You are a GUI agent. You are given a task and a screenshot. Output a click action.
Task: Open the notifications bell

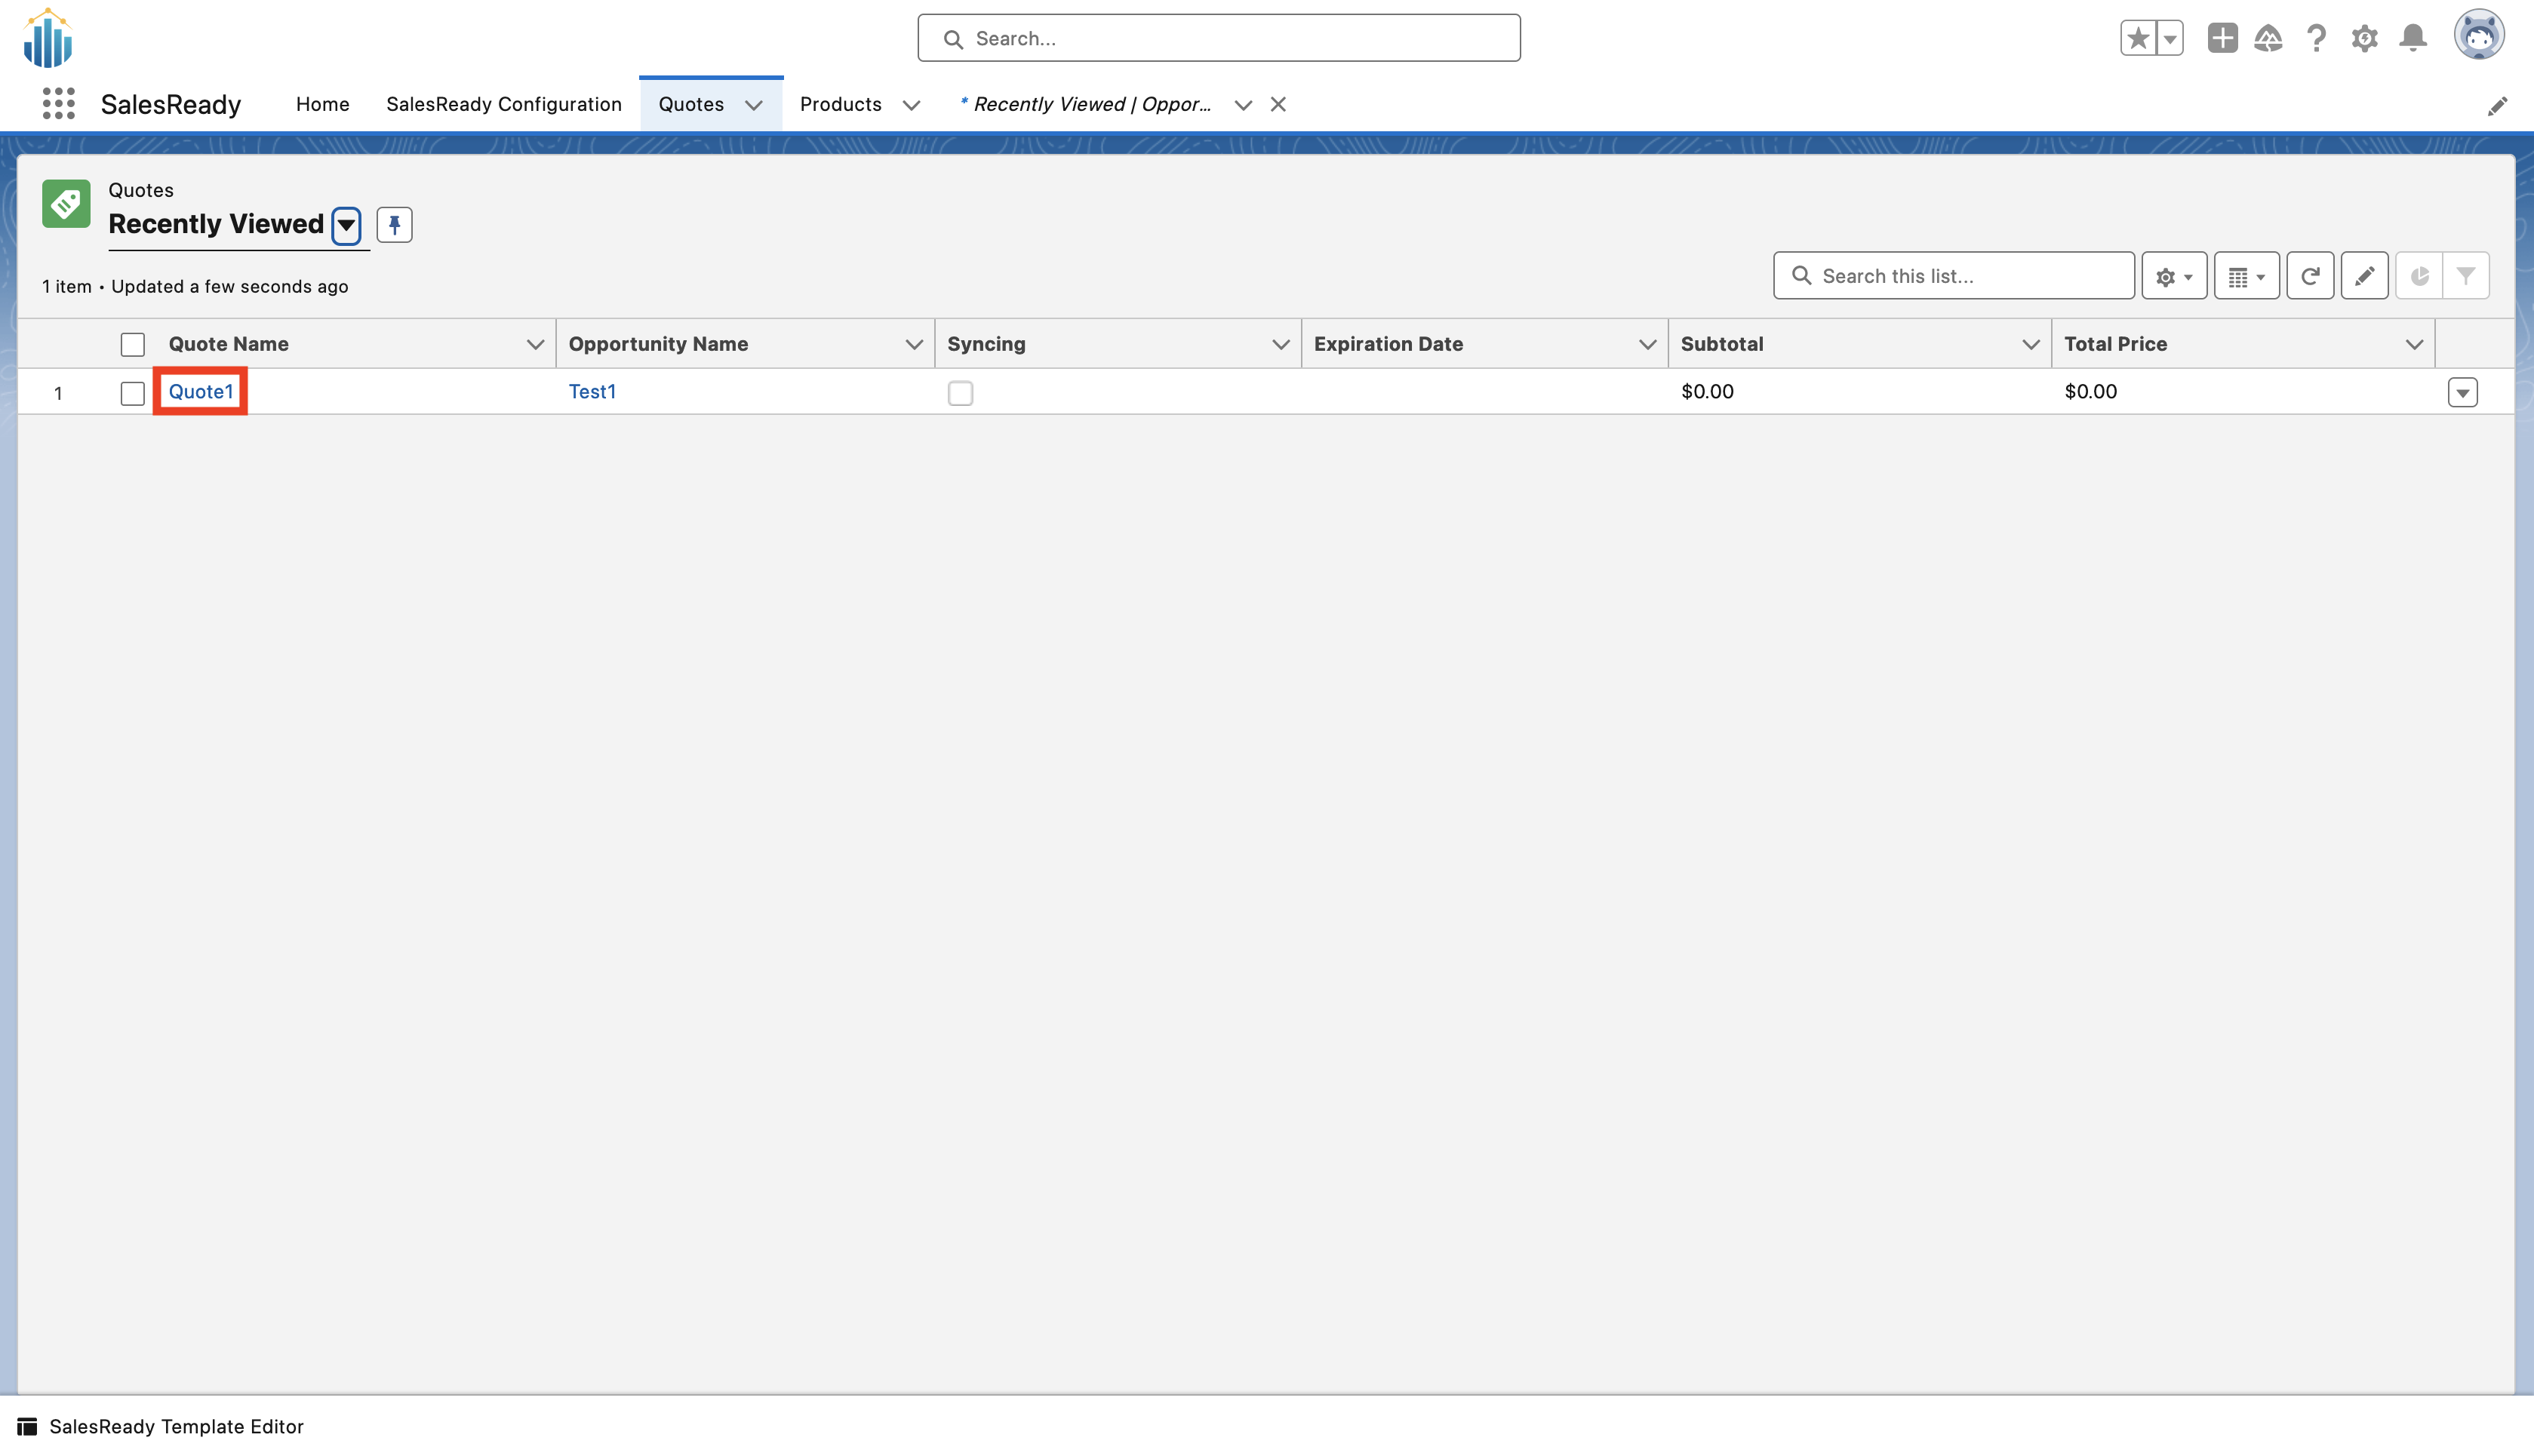2413,38
